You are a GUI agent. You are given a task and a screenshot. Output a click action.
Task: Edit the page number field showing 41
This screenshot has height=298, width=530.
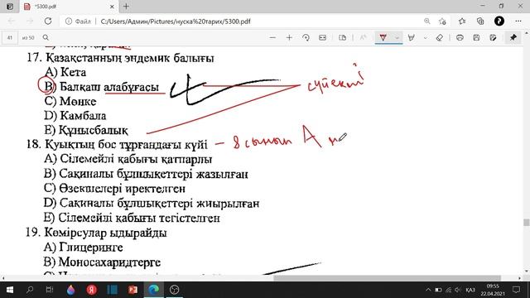click(x=10, y=37)
